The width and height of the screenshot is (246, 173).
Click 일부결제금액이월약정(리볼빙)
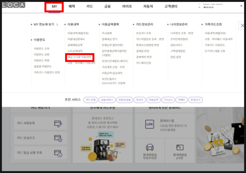click(x=114, y=53)
